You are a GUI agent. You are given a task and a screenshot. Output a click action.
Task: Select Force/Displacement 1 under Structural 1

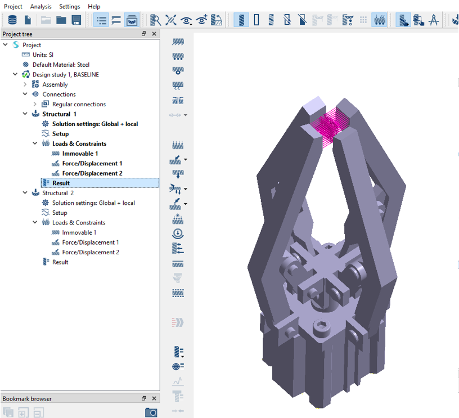[92, 164]
